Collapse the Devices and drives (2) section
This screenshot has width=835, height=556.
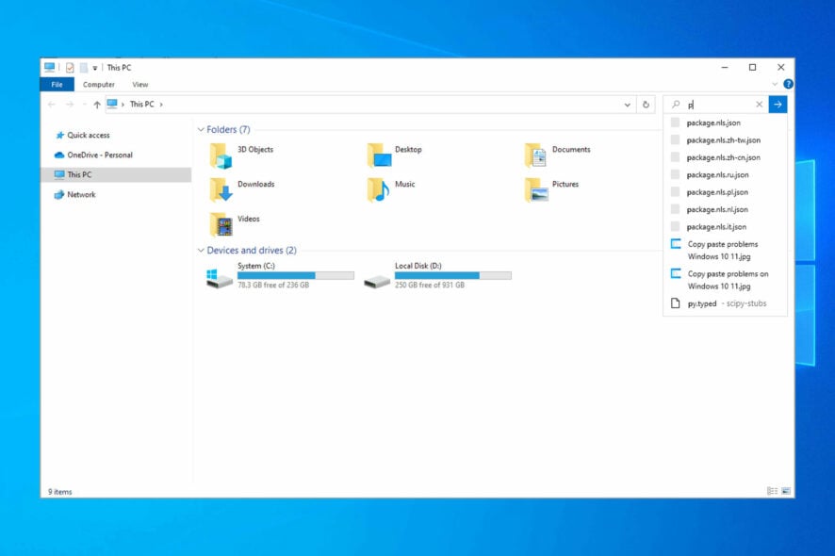[x=199, y=250]
